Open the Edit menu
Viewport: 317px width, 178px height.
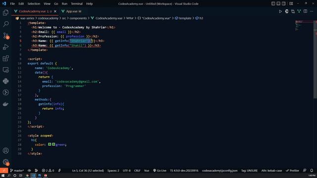(21, 4)
